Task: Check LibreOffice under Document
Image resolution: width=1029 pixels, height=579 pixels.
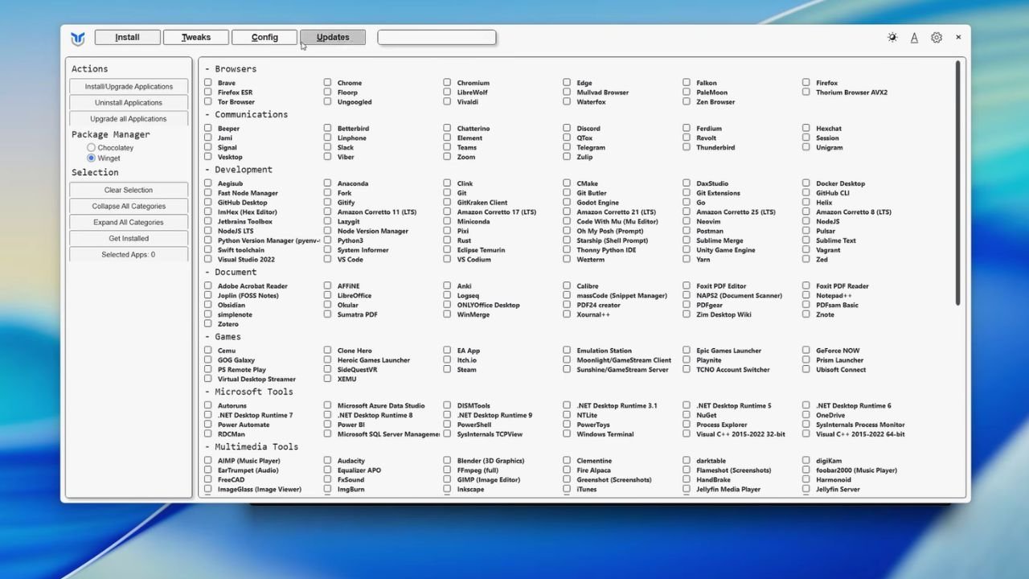Action: (327, 295)
